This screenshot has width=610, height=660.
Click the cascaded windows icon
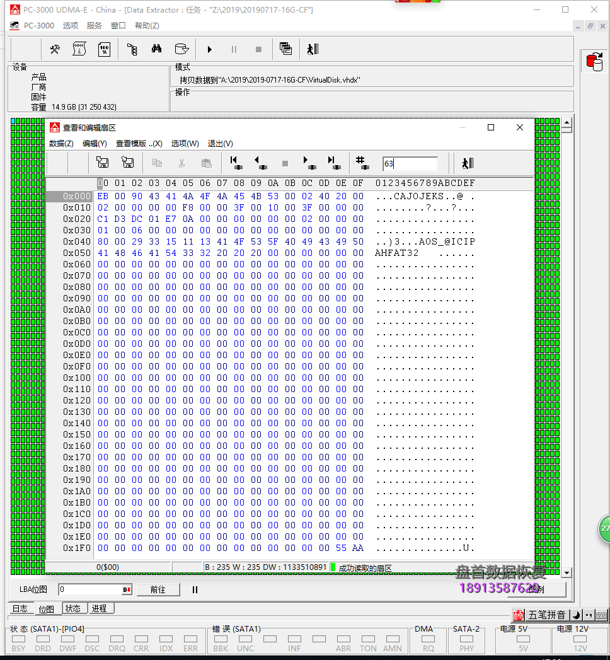285,49
